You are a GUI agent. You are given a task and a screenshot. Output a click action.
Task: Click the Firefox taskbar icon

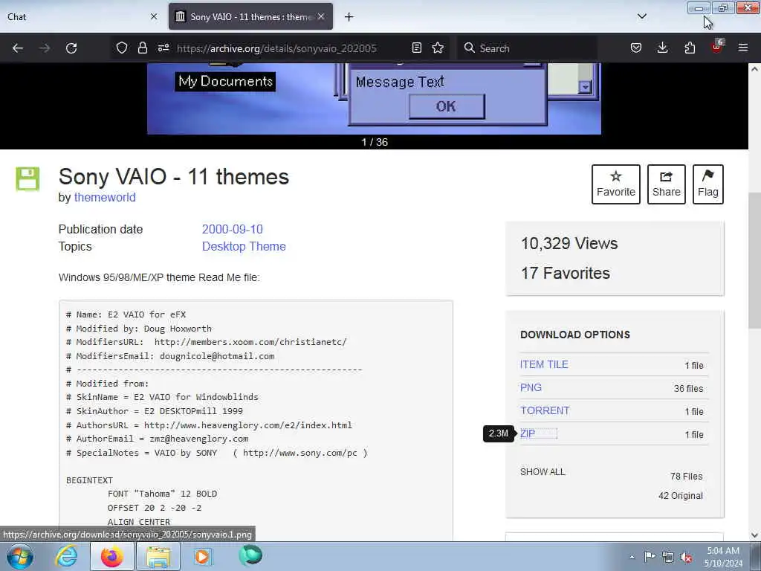click(x=111, y=556)
